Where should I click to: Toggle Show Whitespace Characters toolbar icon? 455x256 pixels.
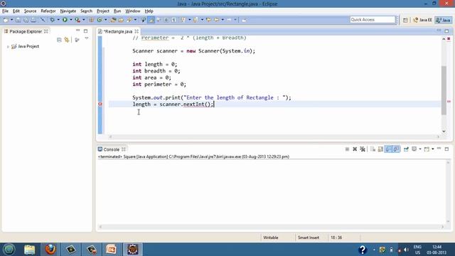click(x=173, y=20)
